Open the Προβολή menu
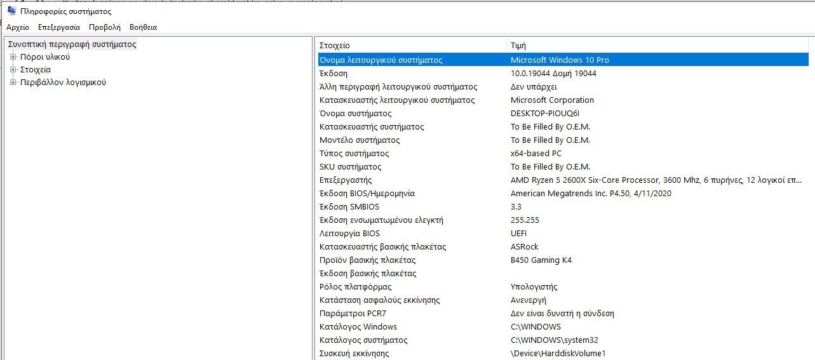 (105, 27)
